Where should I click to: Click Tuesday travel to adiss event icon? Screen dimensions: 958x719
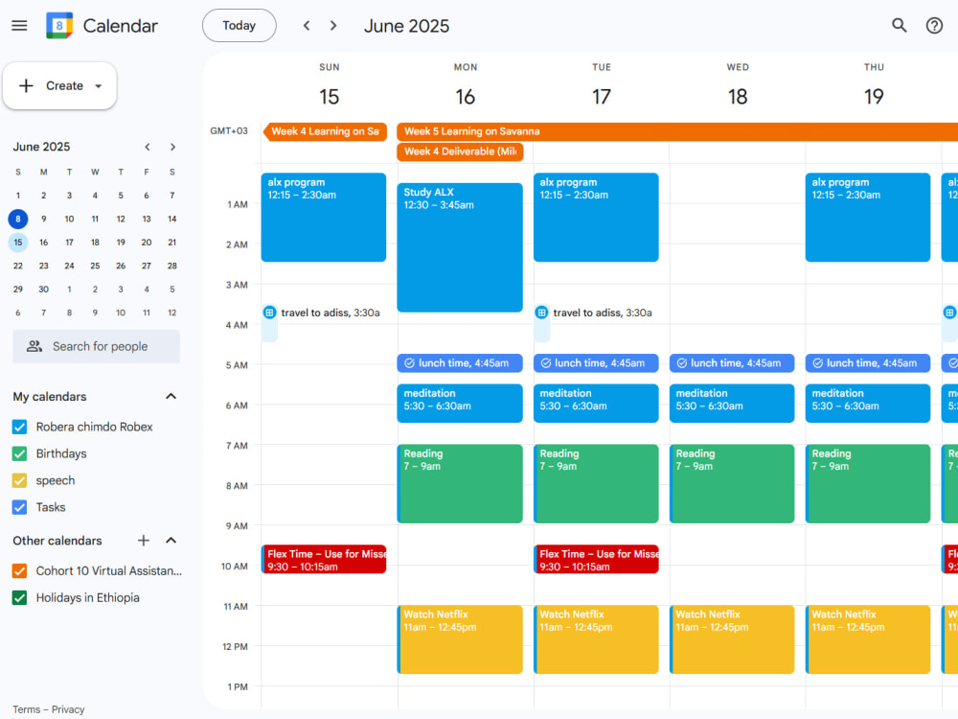tap(541, 313)
